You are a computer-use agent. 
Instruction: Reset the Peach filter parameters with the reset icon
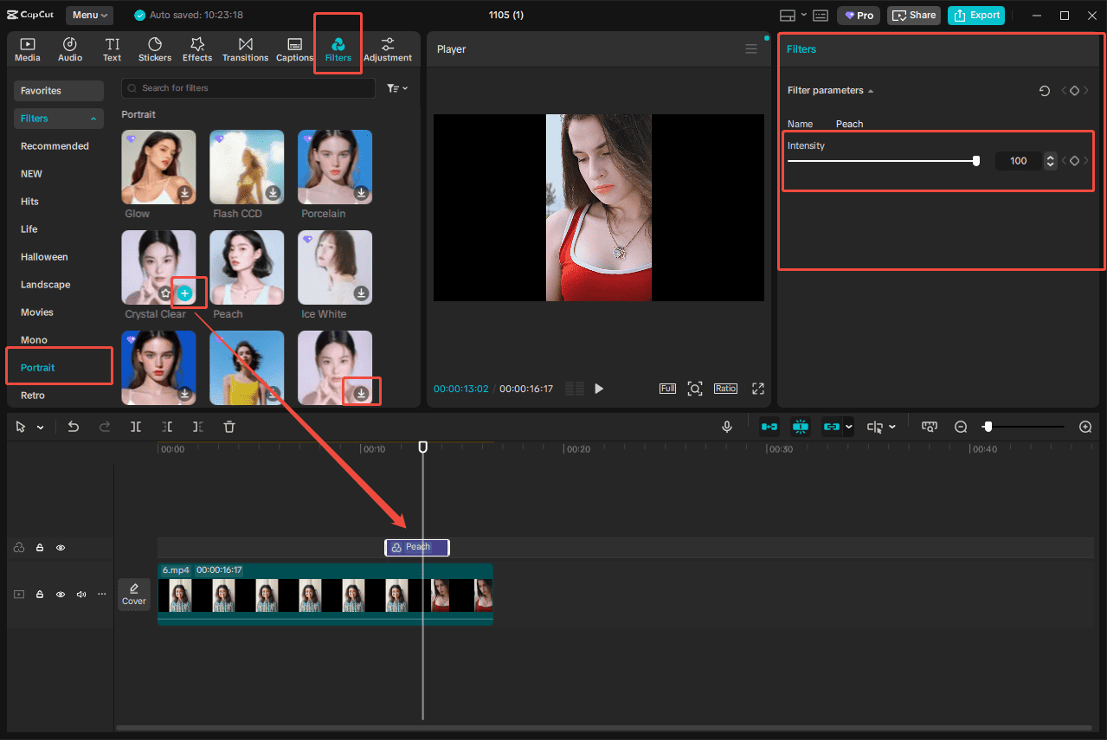(1045, 90)
